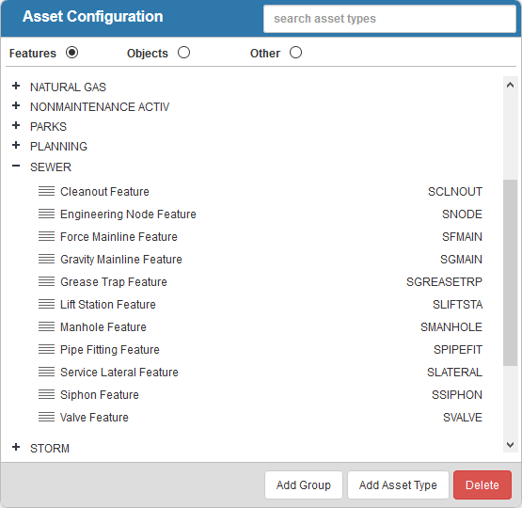Select the Features radio button
Image resolution: width=522 pixels, height=508 pixels.
click(x=71, y=53)
